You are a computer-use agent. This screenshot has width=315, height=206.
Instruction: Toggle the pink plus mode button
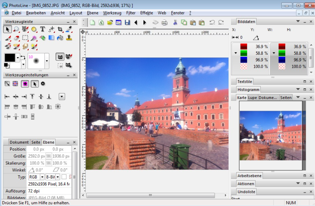click(x=25, y=84)
